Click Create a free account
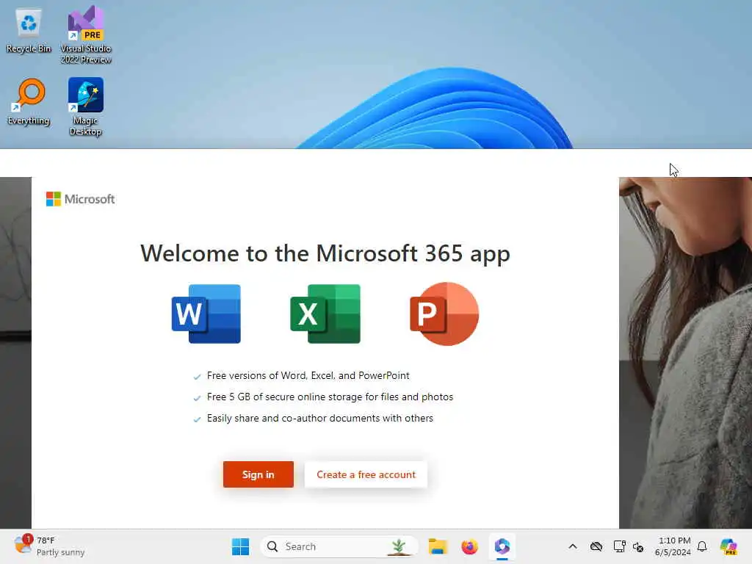This screenshot has height=564, width=752. pyautogui.click(x=366, y=474)
